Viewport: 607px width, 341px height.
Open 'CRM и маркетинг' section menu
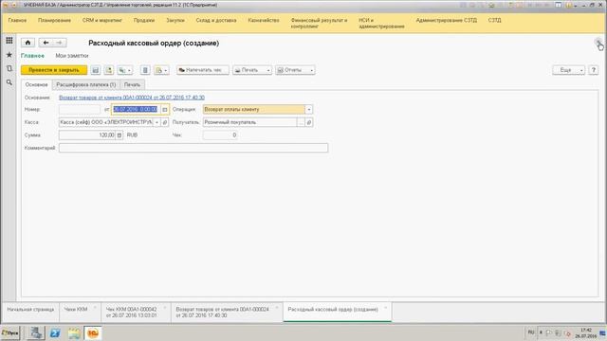pos(102,20)
